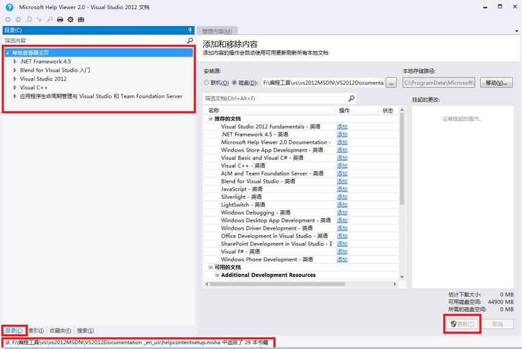Collapse the 可用的文档 group
The image size is (522, 349).
click(211, 267)
